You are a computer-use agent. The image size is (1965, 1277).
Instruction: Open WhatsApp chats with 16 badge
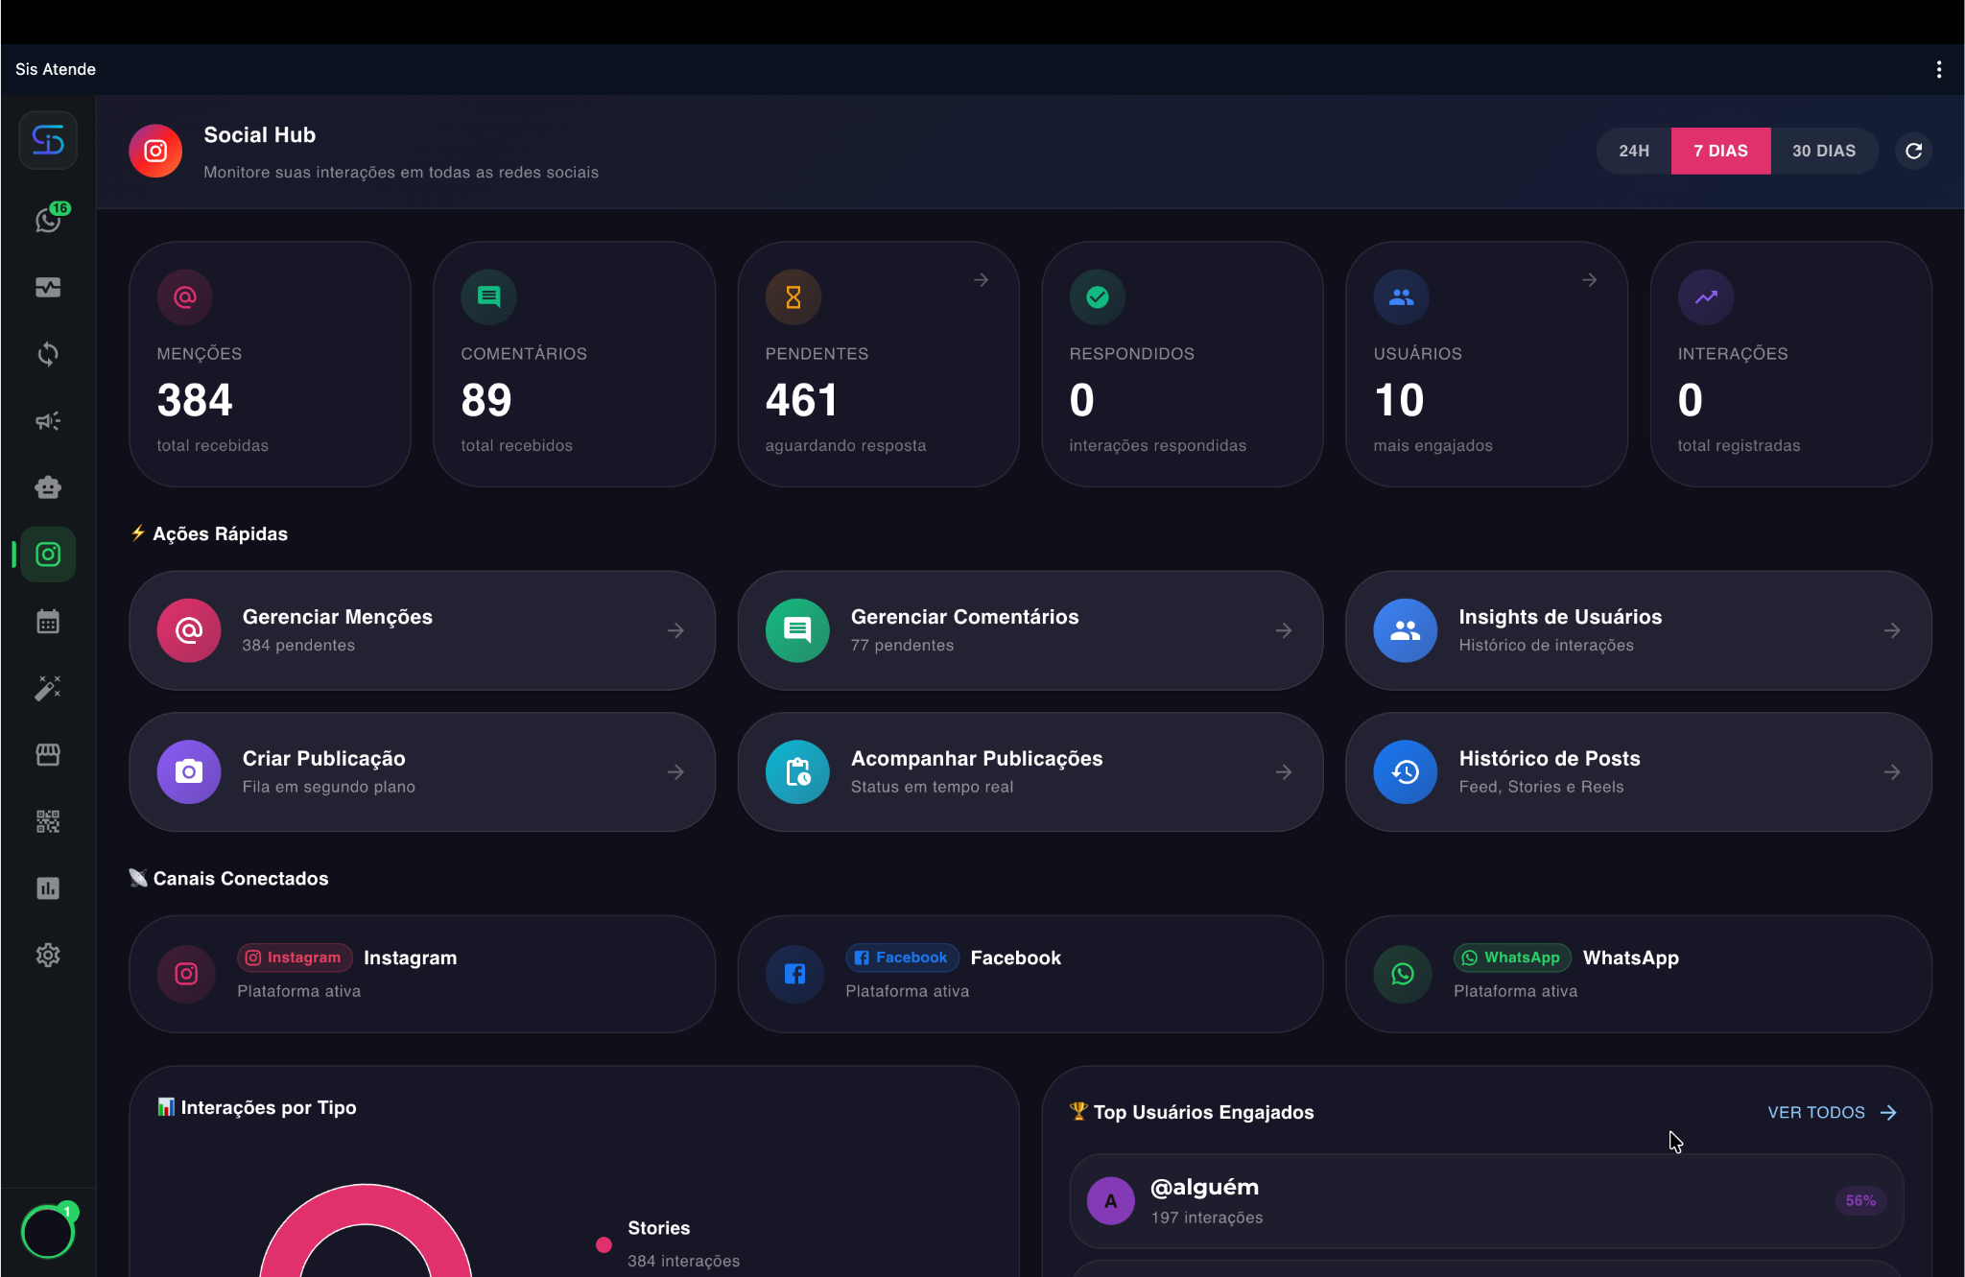pyautogui.click(x=49, y=220)
